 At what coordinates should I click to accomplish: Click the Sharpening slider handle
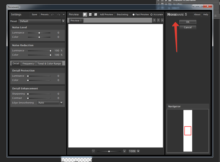[28, 94]
